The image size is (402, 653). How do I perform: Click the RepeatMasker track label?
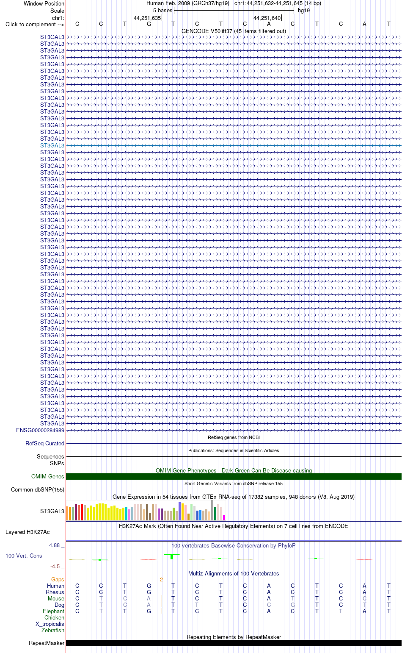pyautogui.click(x=47, y=643)
